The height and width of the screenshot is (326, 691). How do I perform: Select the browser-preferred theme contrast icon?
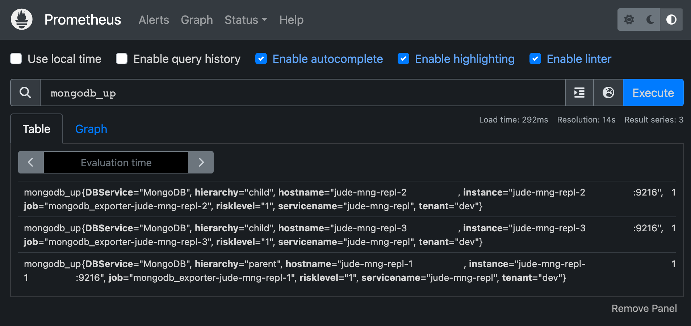[671, 20]
